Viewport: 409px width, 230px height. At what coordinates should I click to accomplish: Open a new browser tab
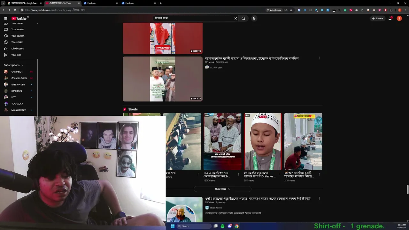[x=160, y=3]
